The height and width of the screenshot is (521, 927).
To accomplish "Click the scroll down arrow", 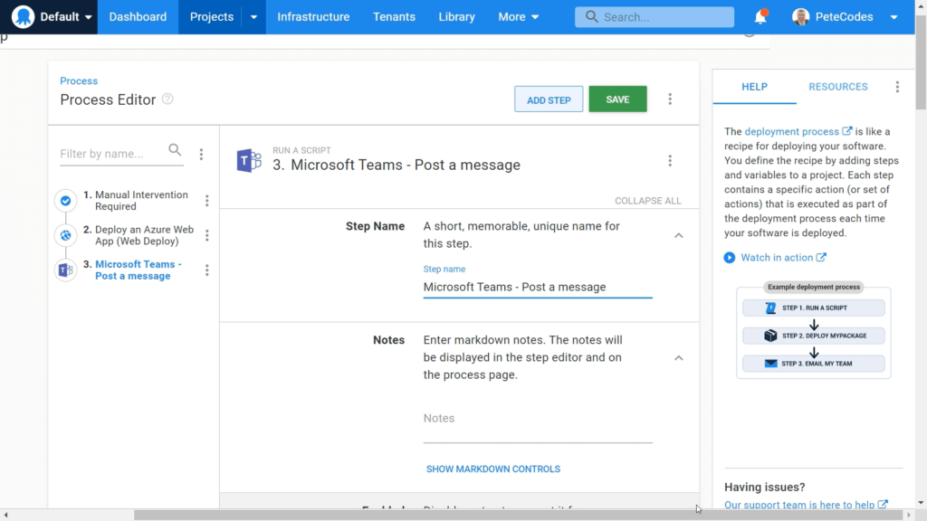I will 921,503.
